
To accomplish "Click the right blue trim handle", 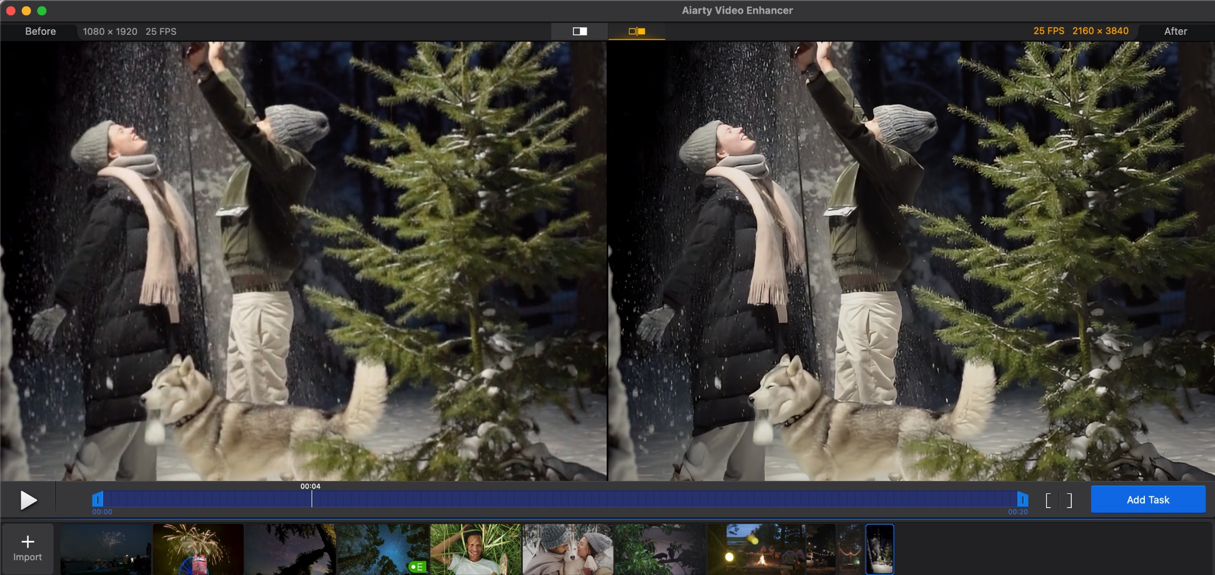I will coord(1022,500).
